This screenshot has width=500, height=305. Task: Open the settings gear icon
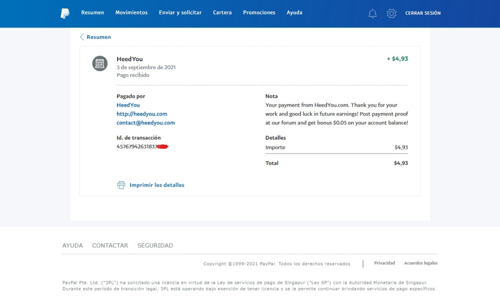391,13
